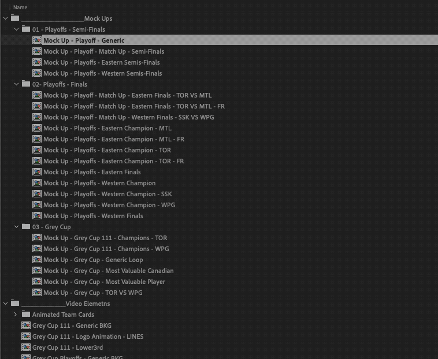Click the 01 - Playoffs - Semi-Finals folder icon
The image size is (438, 359).
click(26, 29)
